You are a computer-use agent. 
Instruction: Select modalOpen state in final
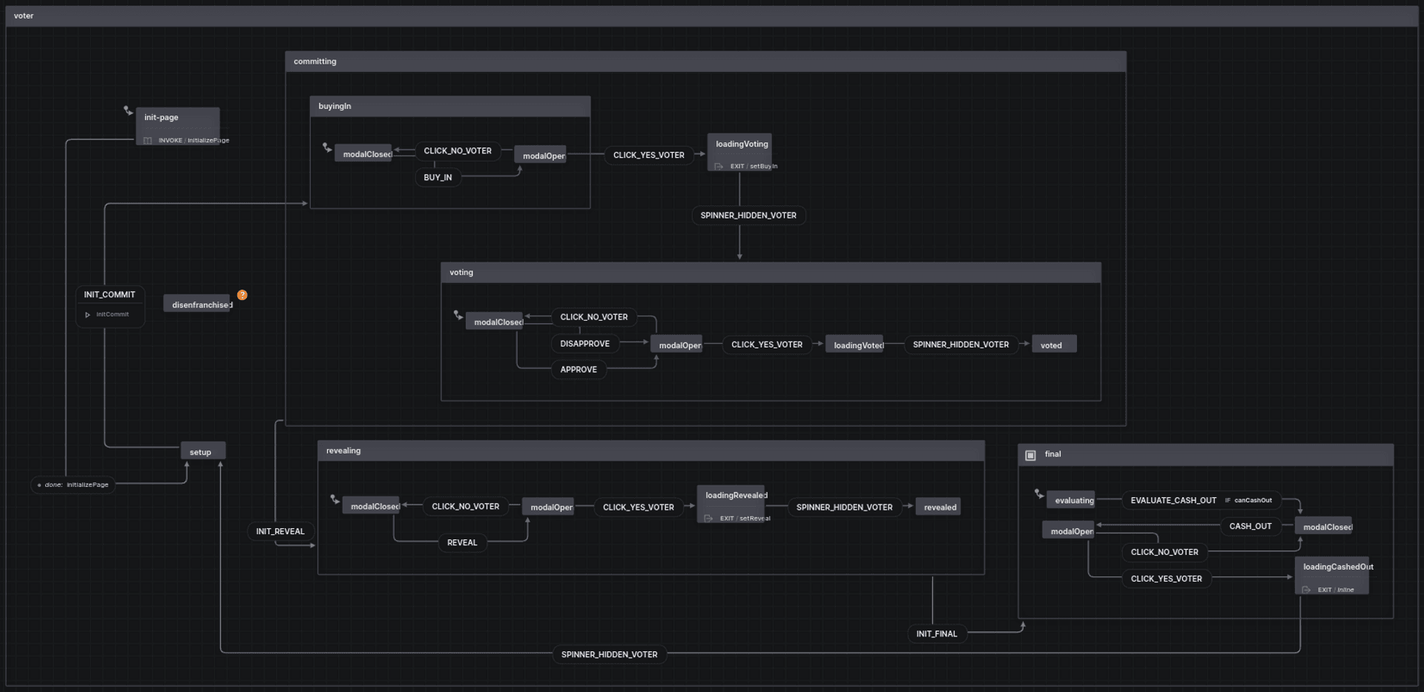point(1068,530)
